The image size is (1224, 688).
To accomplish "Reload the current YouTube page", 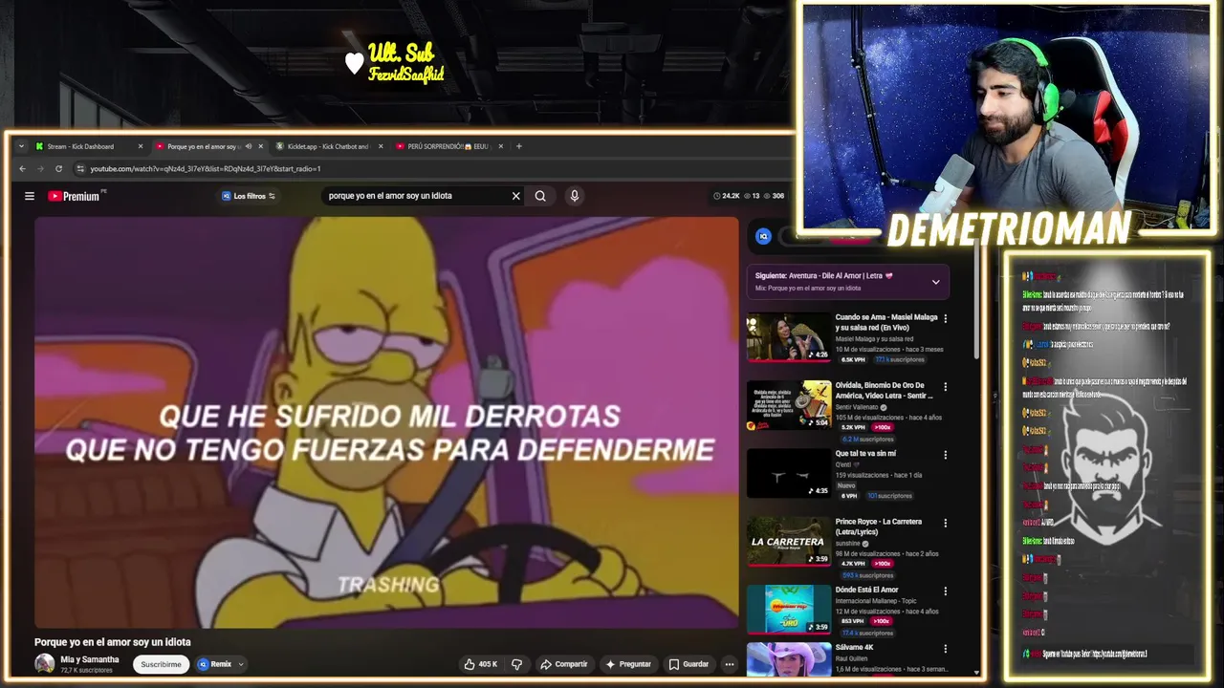I will pos(58,169).
